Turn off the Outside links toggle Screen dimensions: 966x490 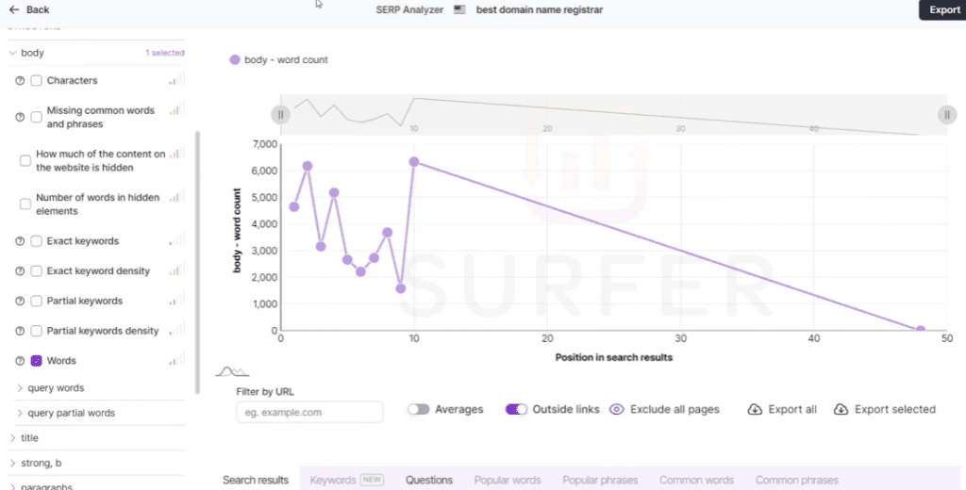(x=516, y=410)
